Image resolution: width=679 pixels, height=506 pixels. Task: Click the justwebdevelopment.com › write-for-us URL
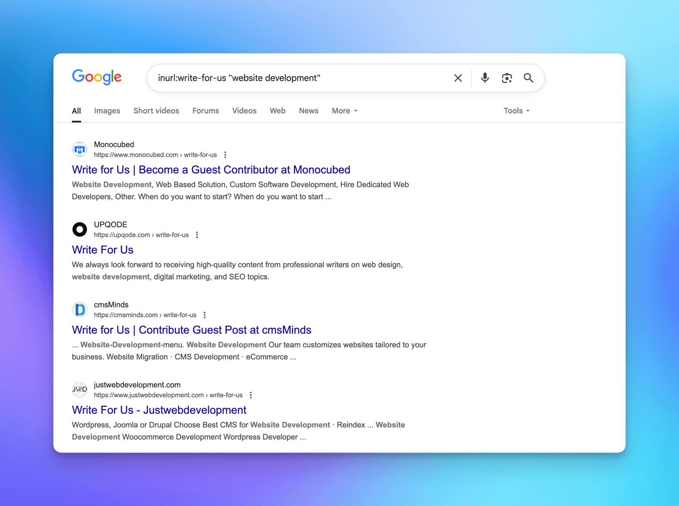click(x=168, y=395)
